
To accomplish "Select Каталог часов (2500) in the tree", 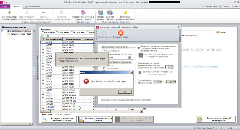I will click(21, 34).
